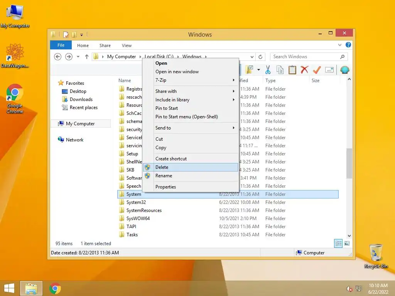Open the Share ribbon tab
The width and height of the screenshot is (395, 296).
coord(105,45)
